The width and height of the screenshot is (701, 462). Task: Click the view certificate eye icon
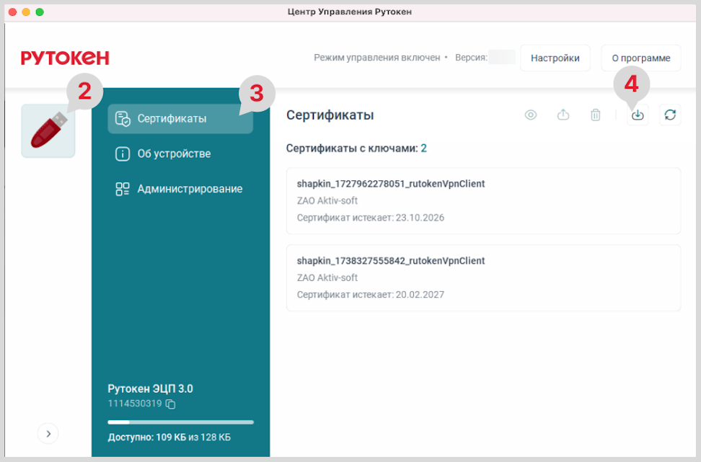tap(531, 115)
